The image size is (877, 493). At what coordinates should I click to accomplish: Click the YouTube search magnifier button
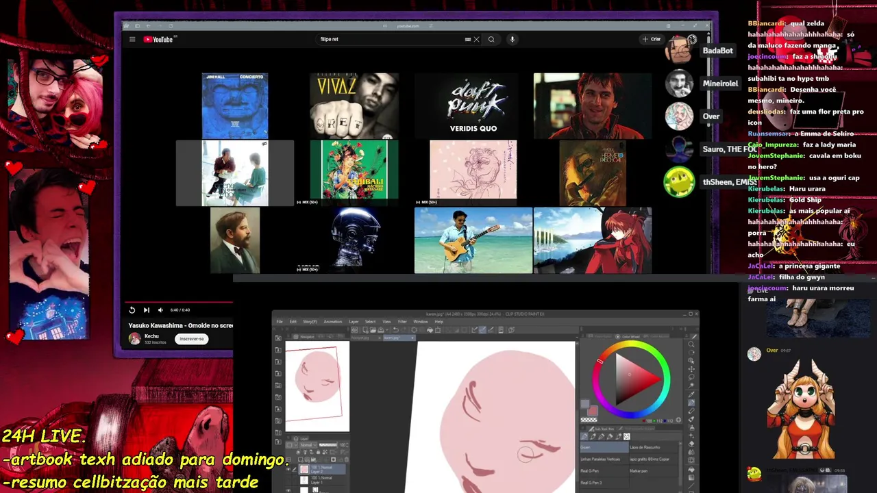[x=491, y=39]
